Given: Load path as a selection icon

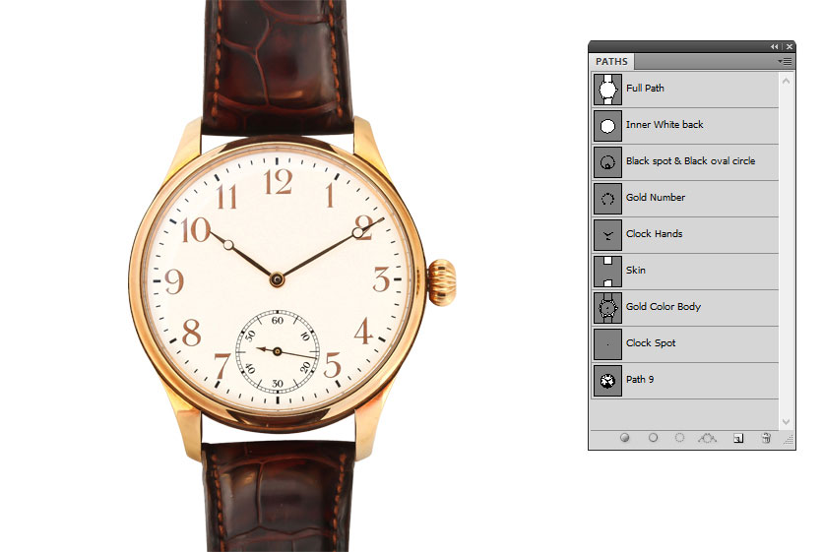Looking at the screenshot, I should pos(679,439).
